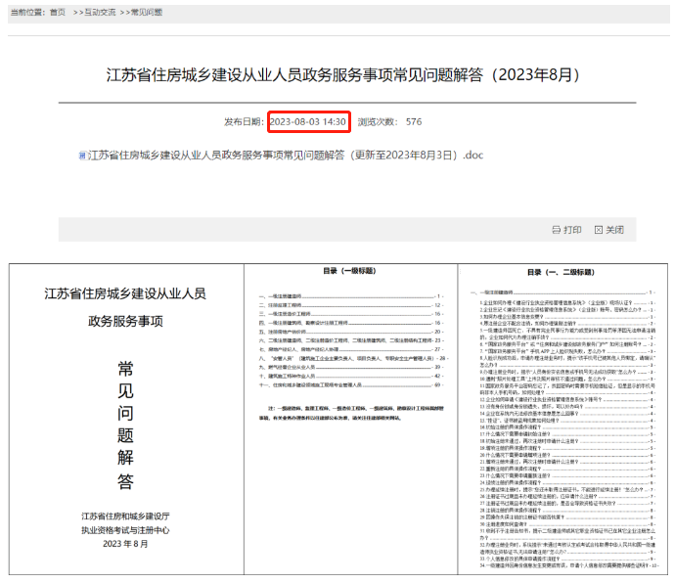This screenshot has width=674, height=583.
Task: Click the bold 注 note paragraph below contents
Action: click(x=347, y=408)
